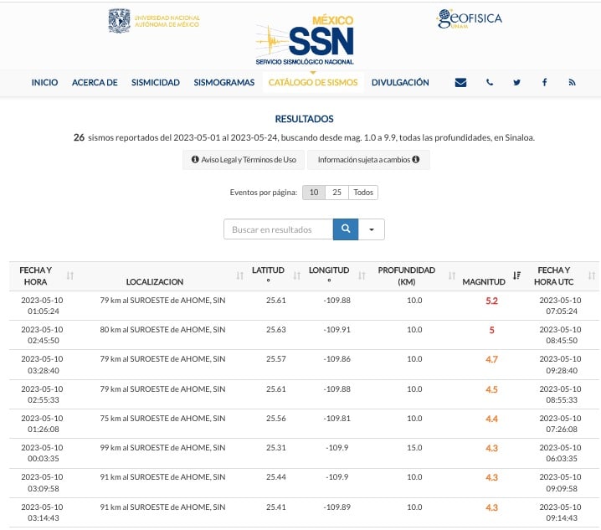601x530 pixels.
Task: Open SISMICIDAD menu
Action: click(x=156, y=82)
